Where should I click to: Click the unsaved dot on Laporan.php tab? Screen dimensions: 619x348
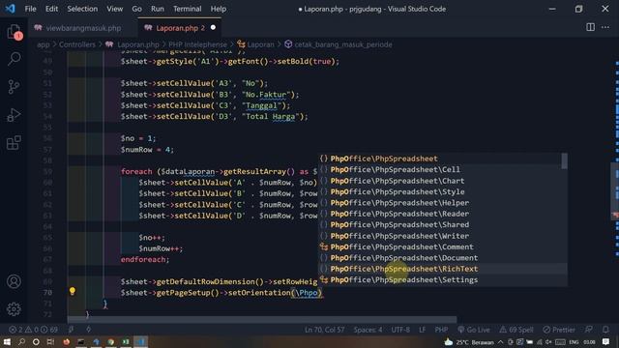pyautogui.click(x=213, y=28)
